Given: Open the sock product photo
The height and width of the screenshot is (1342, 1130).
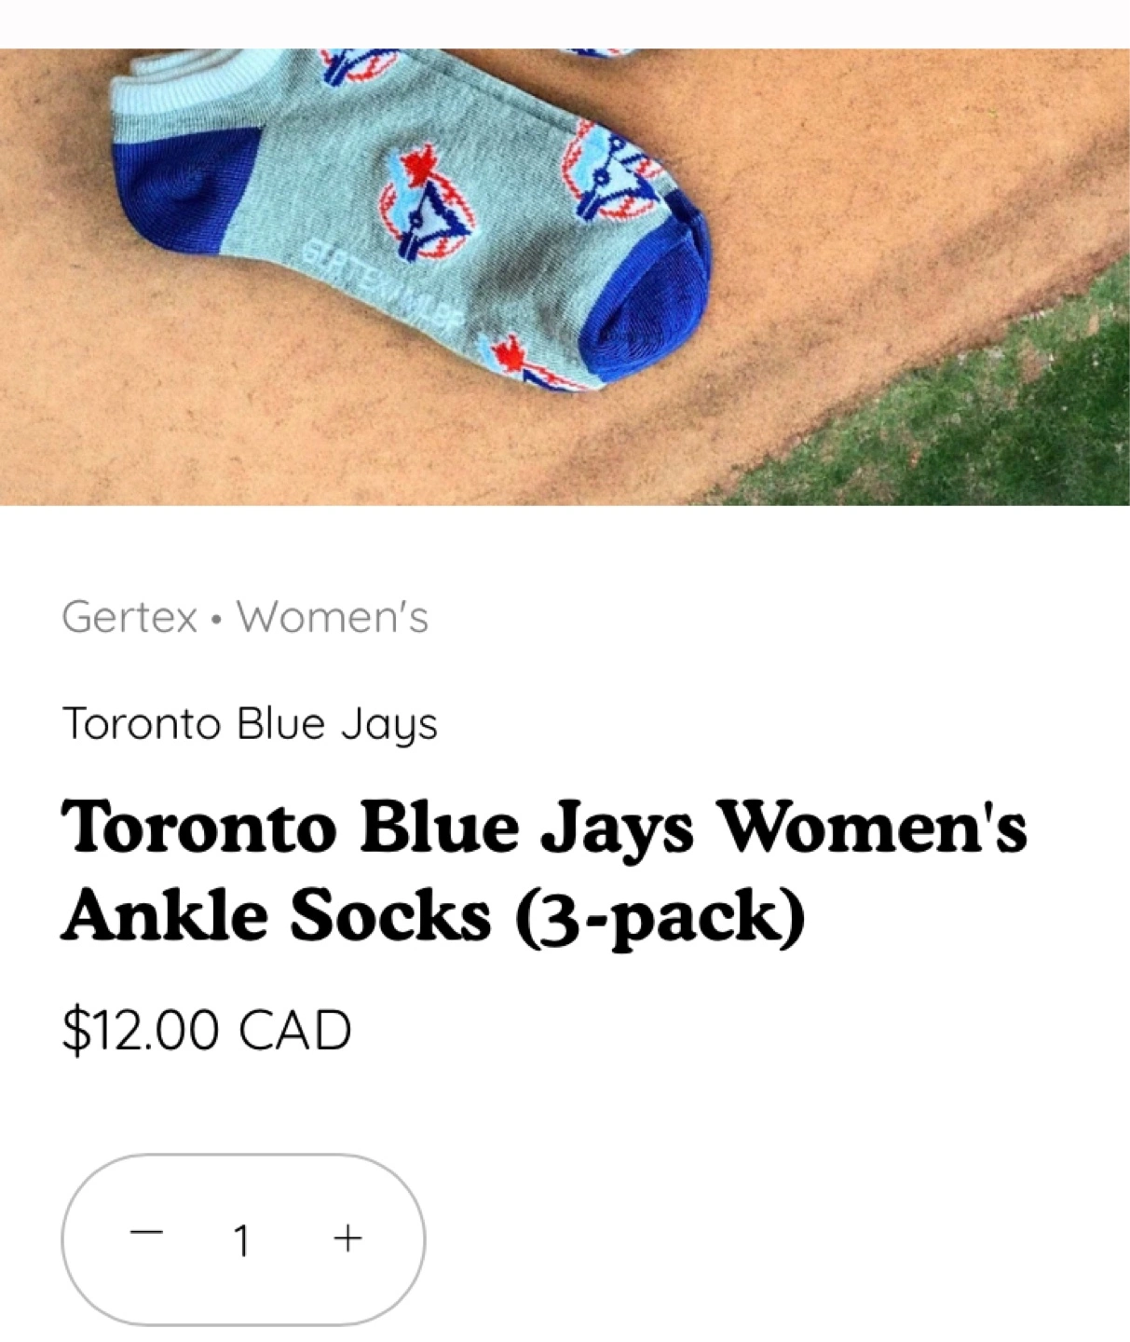Looking at the screenshot, I should point(565,277).
